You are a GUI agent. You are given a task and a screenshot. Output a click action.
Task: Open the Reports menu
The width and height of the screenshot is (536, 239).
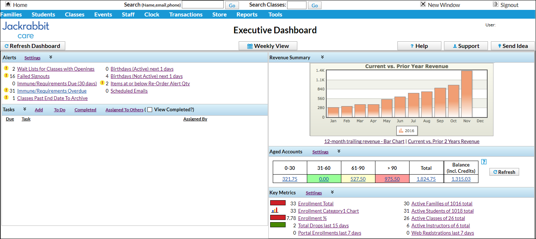pos(247,15)
